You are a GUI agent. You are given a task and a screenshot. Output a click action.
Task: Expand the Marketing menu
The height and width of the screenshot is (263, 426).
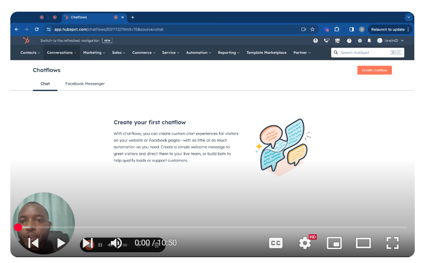[x=94, y=53]
